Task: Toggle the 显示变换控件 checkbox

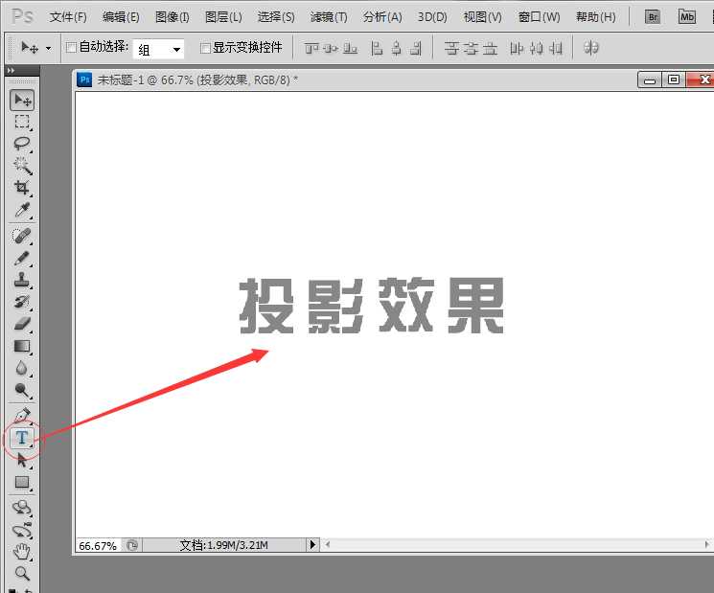Action: (x=205, y=48)
